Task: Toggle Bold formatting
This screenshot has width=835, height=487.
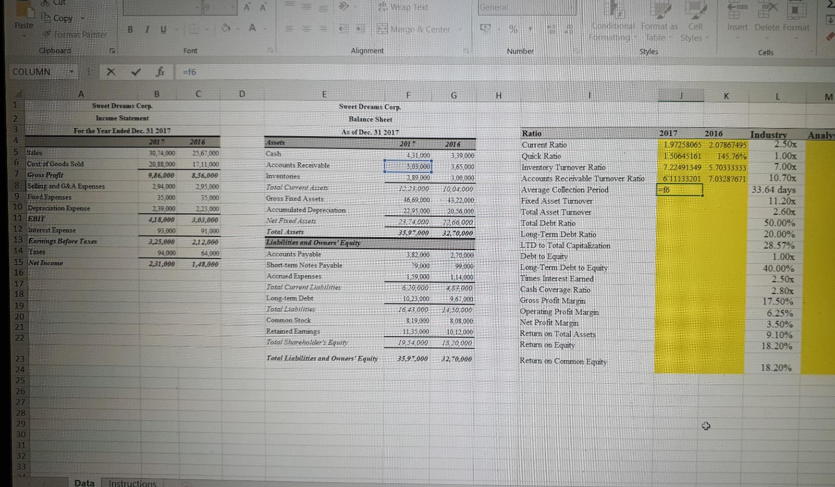Action: (x=130, y=29)
